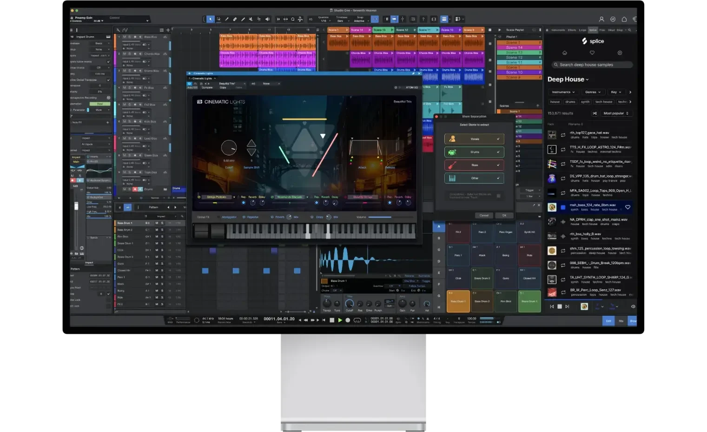Select the Eraser tool in the toolbar
The width and height of the screenshot is (707, 432).
(x=235, y=19)
